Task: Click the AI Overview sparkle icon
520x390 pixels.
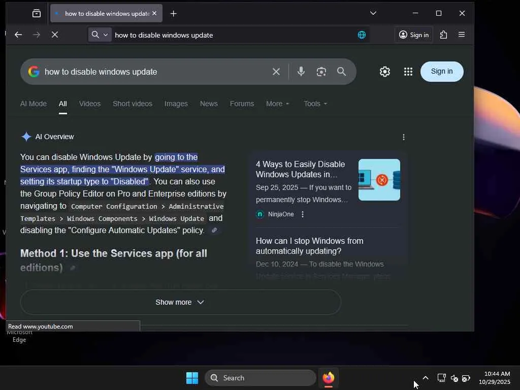Action: coord(26,137)
